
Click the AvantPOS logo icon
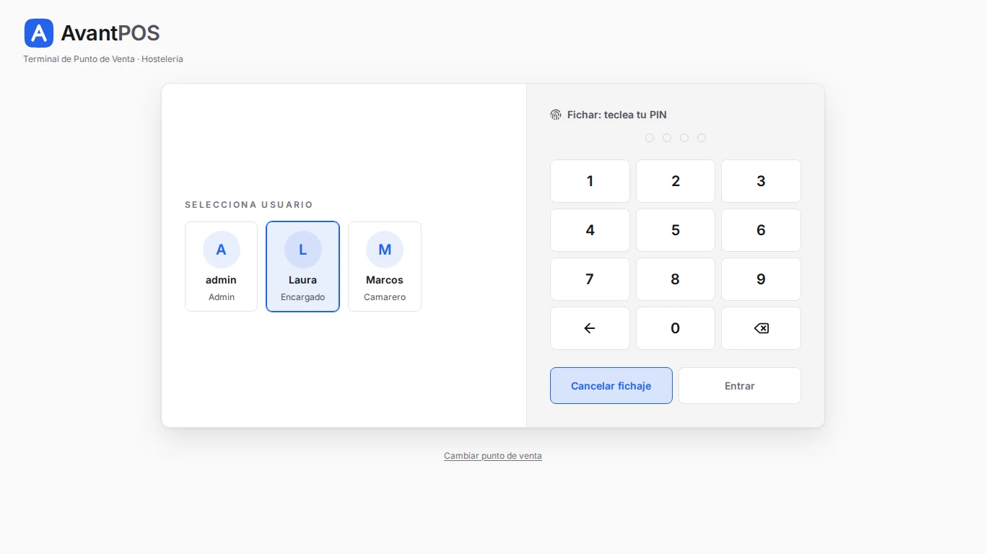click(39, 33)
